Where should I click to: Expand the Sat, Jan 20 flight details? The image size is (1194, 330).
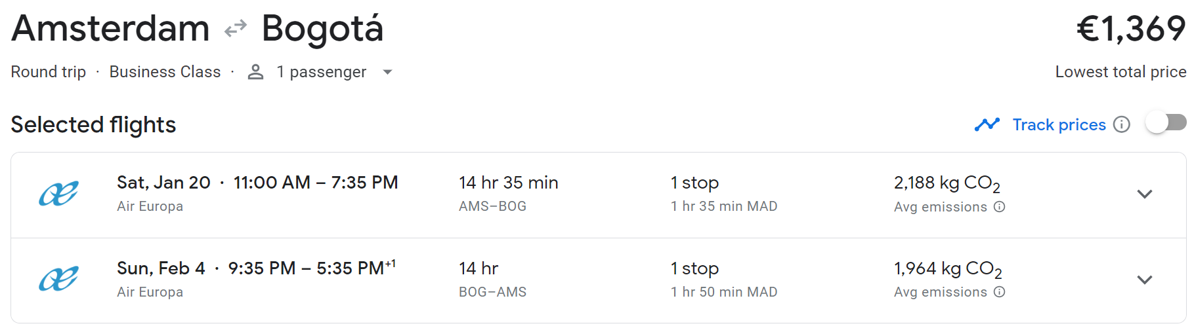1144,194
